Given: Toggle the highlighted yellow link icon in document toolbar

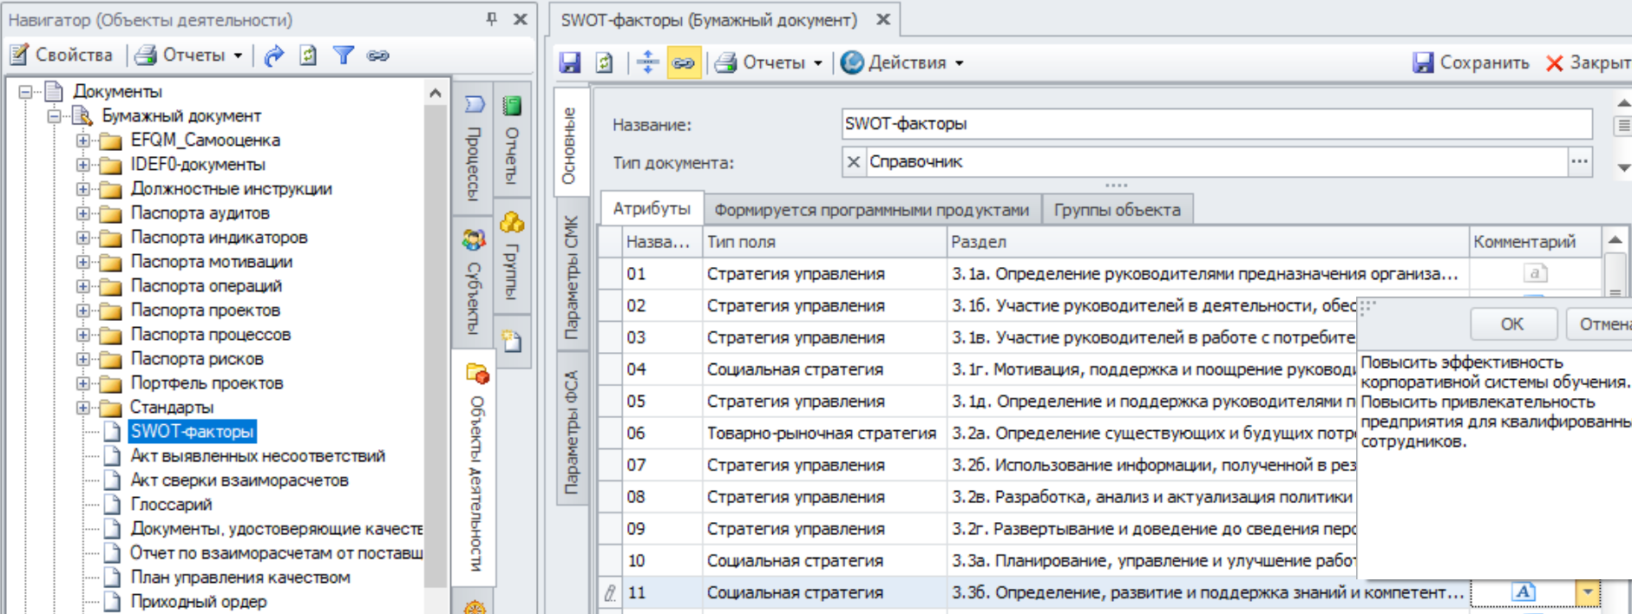Looking at the screenshot, I should [x=684, y=62].
